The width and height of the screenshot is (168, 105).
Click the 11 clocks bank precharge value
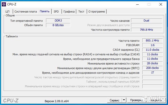click(x=152, y=59)
